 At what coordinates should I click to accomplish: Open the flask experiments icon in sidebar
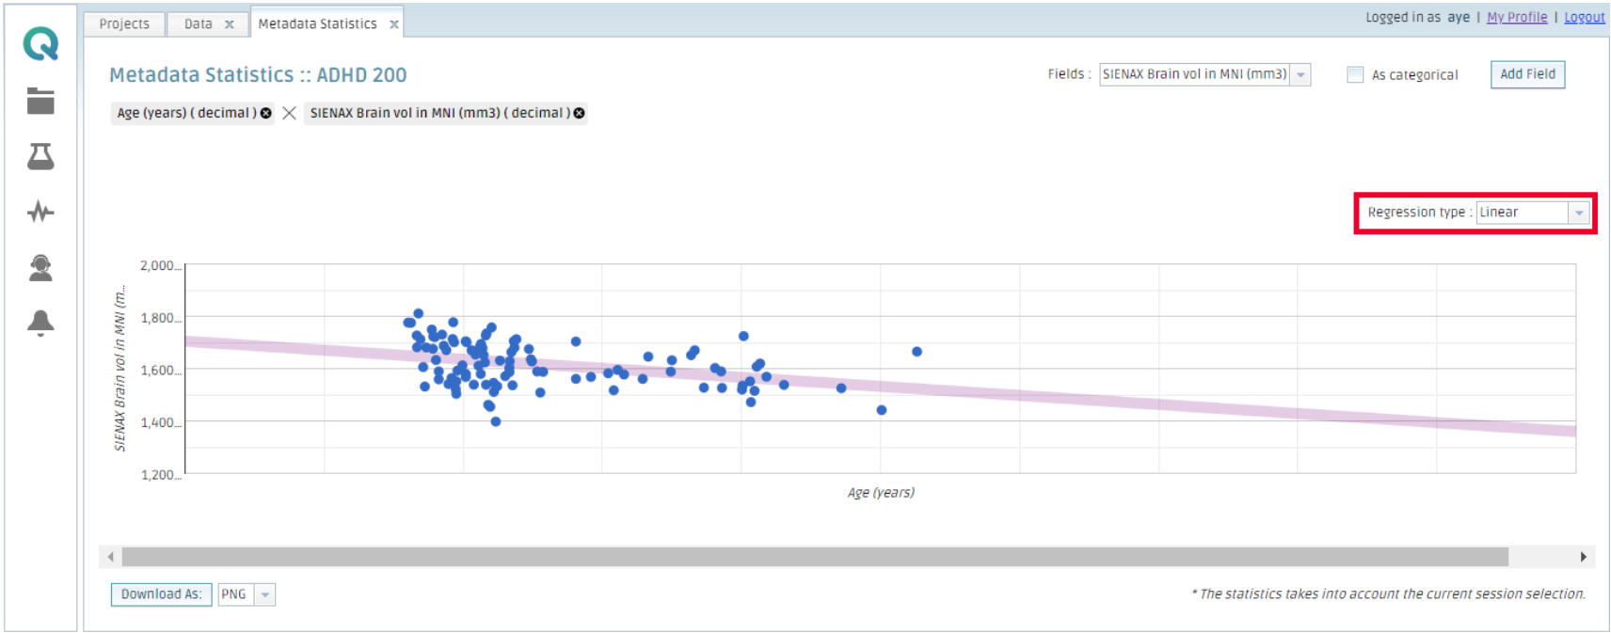[x=40, y=156]
